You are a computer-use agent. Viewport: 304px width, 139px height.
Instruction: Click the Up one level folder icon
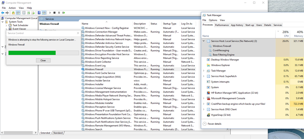(13, 13)
